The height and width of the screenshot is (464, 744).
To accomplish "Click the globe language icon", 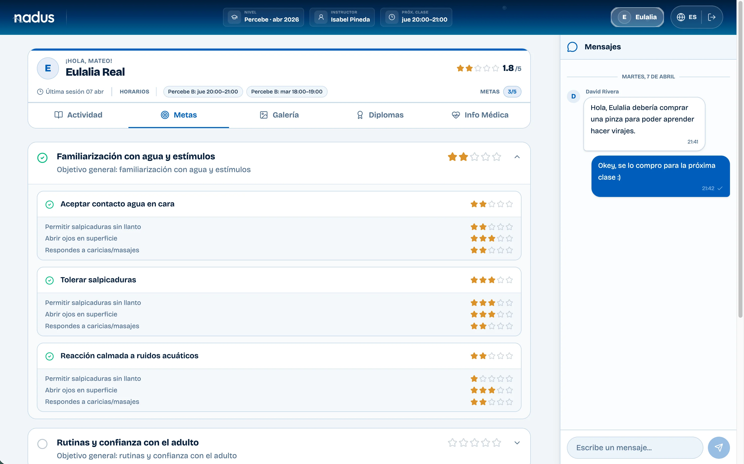I will coord(681,17).
